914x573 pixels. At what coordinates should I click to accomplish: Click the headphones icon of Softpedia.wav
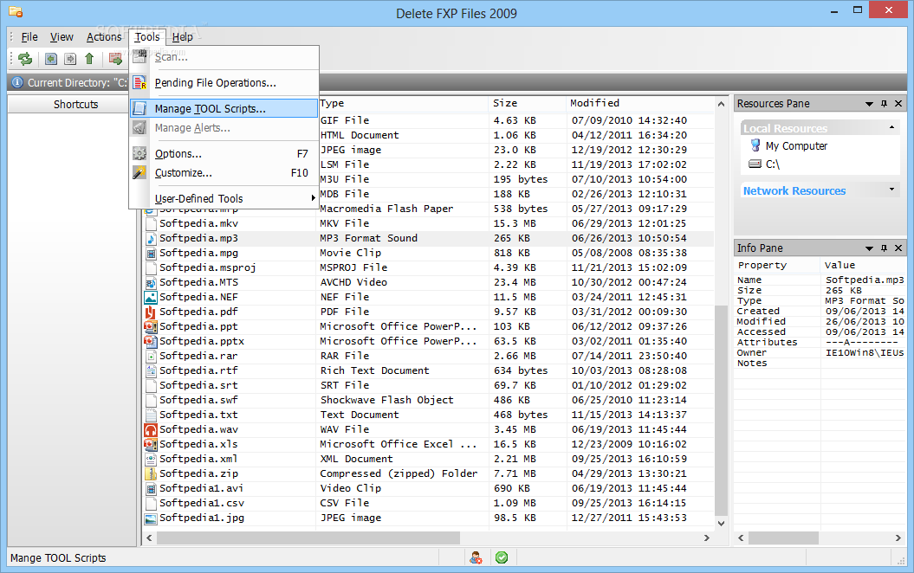coord(151,429)
